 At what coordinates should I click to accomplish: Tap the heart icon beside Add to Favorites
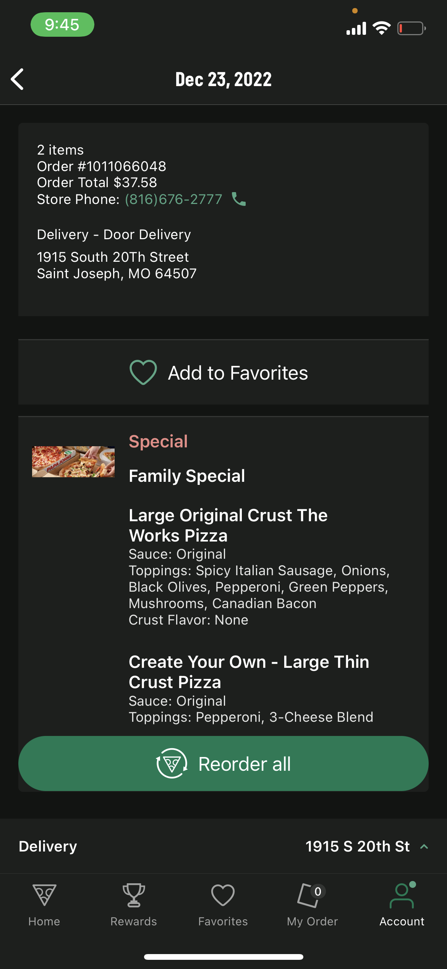click(x=143, y=372)
